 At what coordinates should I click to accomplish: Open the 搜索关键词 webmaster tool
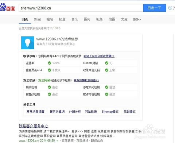click(57, 112)
